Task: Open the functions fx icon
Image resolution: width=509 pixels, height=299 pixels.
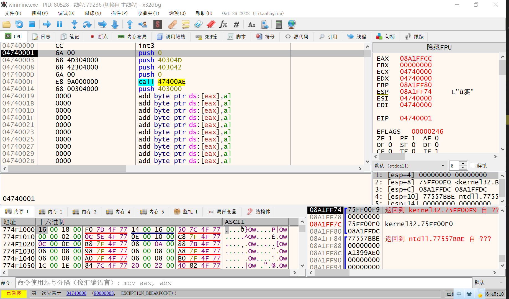Action: click(223, 24)
